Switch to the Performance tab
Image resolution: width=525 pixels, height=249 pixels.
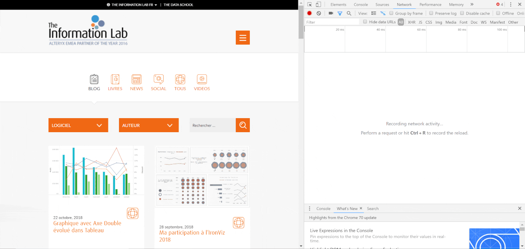point(430,4)
